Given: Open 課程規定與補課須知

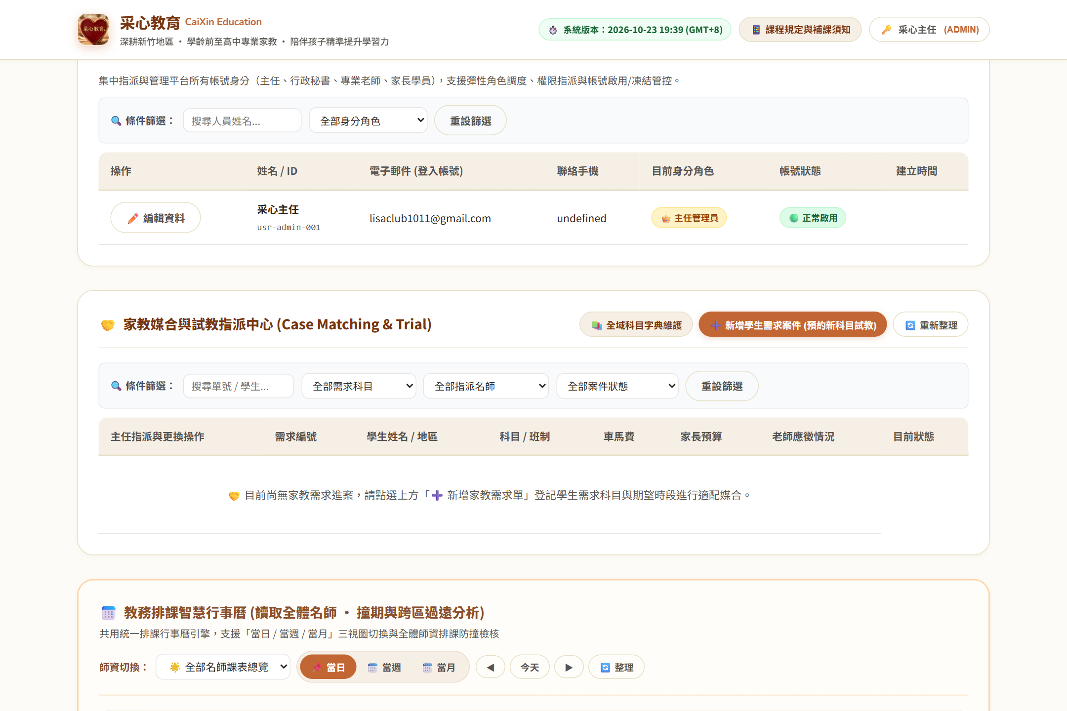Looking at the screenshot, I should pyautogui.click(x=800, y=30).
